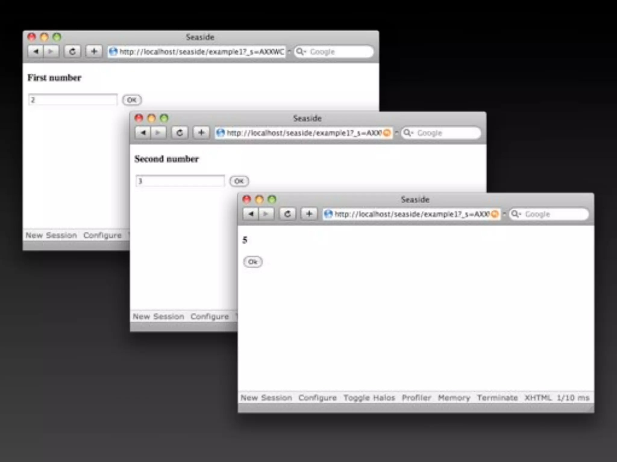This screenshot has height=462, width=617.
Task: Click OK next to the First number field
Action: click(x=132, y=100)
